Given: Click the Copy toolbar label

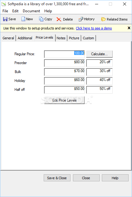Looking at the screenshot, I should tap(48, 19).
